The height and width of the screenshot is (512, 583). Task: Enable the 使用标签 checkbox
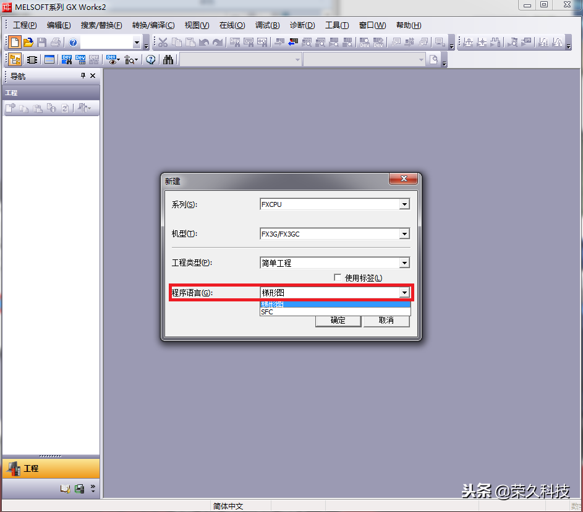pyautogui.click(x=338, y=277)
